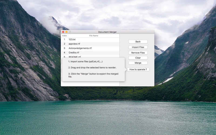Click index number 4 cell
This screenshot has height=135, width=216.
coord(64,53)
